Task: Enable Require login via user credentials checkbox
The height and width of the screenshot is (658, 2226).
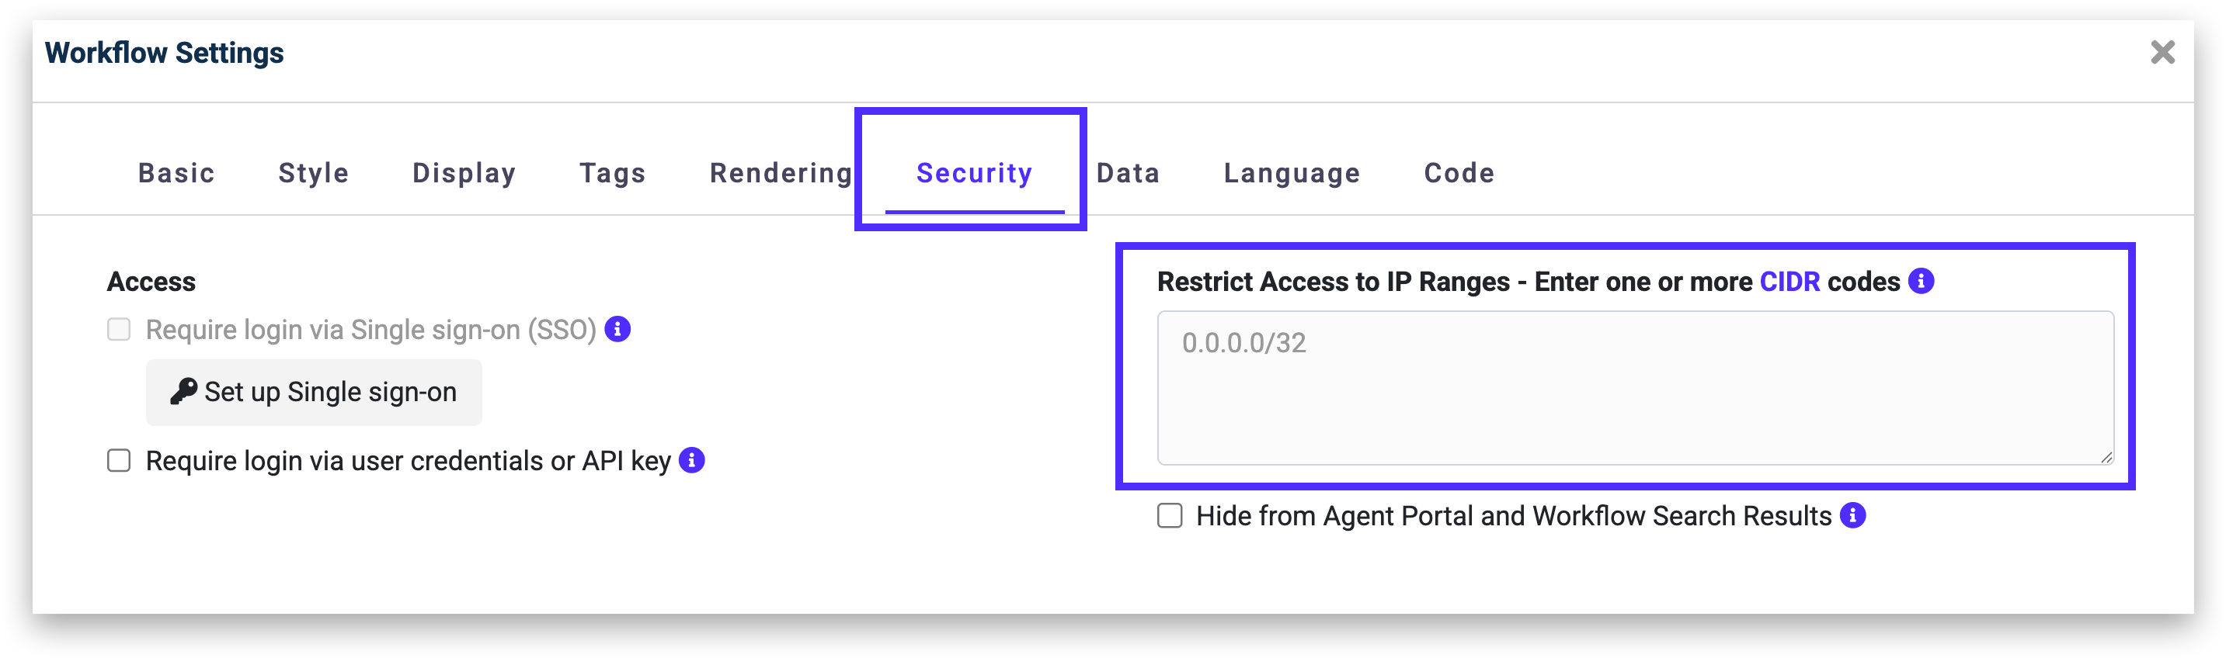Action: 120,460
